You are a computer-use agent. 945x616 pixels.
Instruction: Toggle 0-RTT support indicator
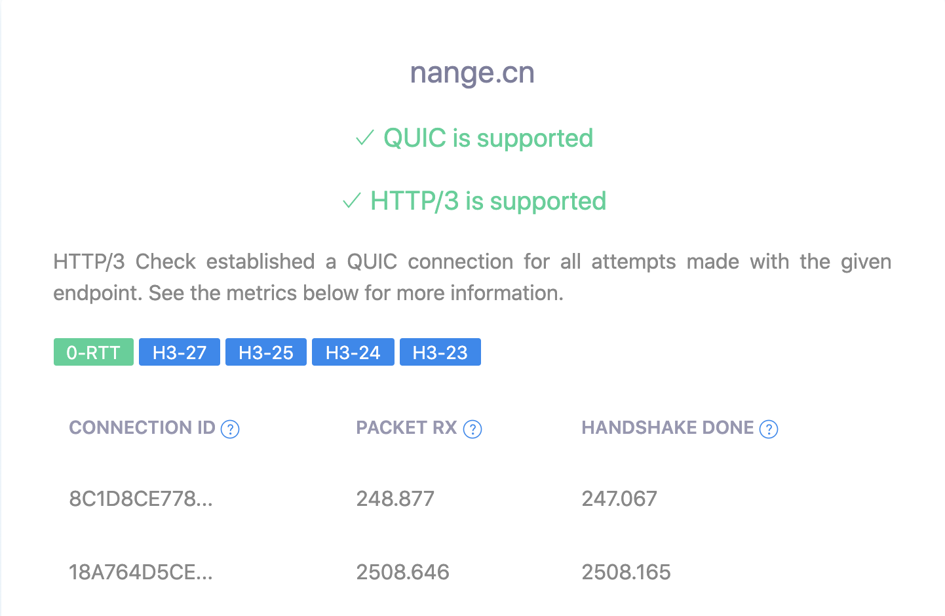click(93, 352)
